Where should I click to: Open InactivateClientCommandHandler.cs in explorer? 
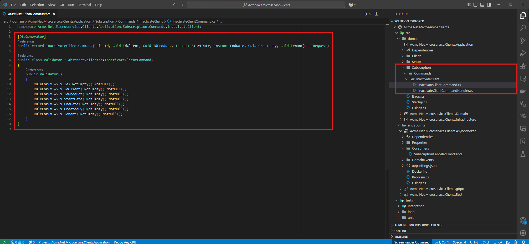(445, 91)
